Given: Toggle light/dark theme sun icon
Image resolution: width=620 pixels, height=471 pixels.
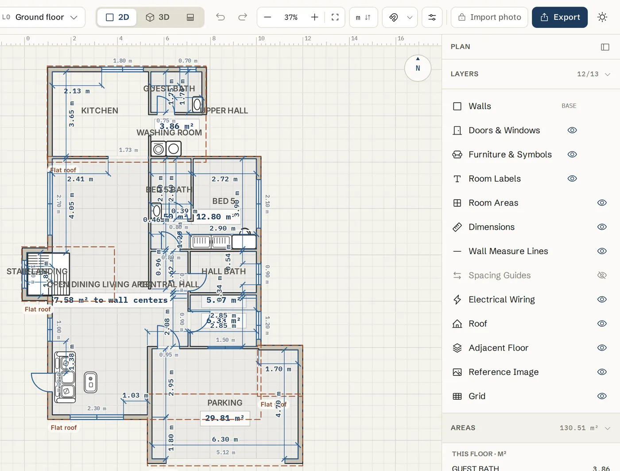Looking at the screenshot, I should pyautogui.click(x=602, y=17).
